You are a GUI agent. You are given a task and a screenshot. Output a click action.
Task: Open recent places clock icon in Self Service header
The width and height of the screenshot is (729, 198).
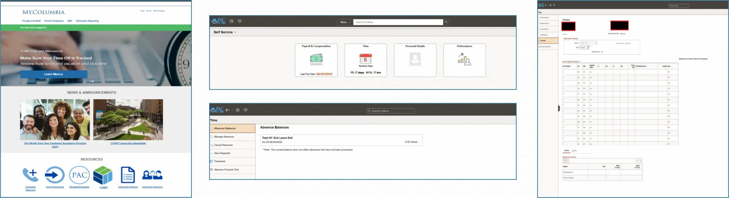[x=232, y=21]
